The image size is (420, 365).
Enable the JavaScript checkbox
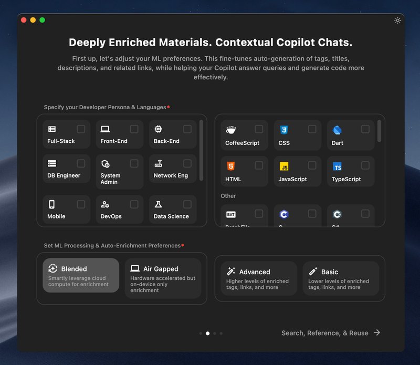[x=312, y=165]
